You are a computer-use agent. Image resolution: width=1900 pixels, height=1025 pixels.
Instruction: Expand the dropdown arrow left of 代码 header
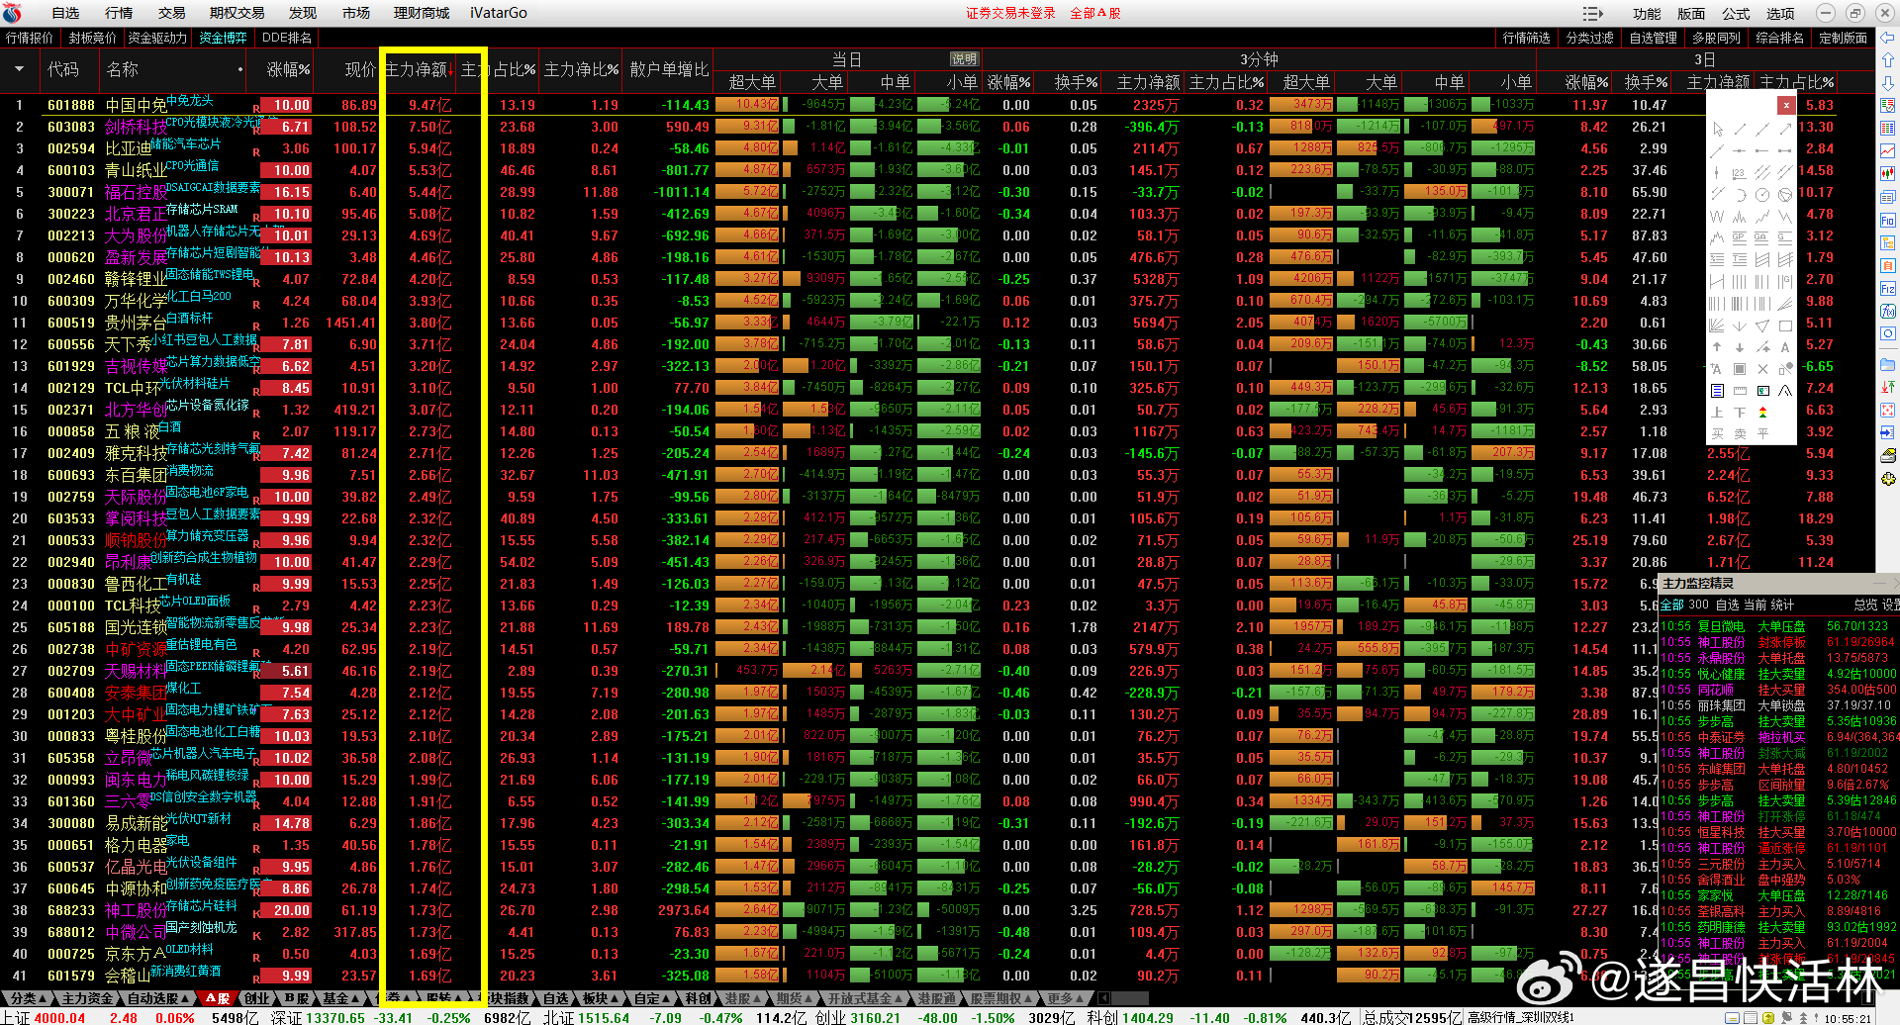[x=19, y=69]
